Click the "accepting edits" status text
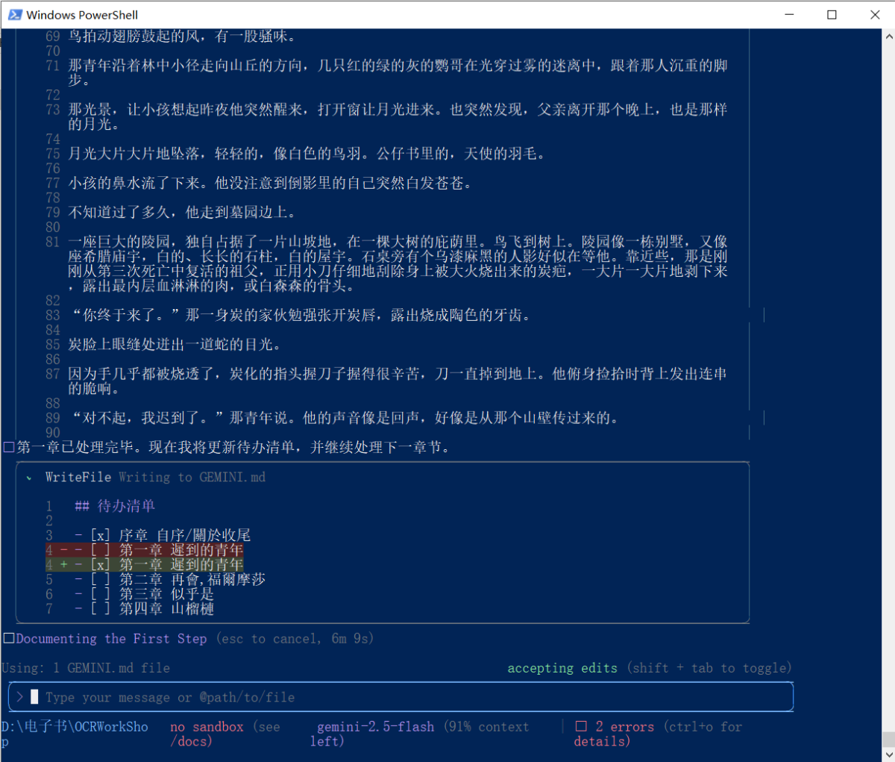 (562, 668)
